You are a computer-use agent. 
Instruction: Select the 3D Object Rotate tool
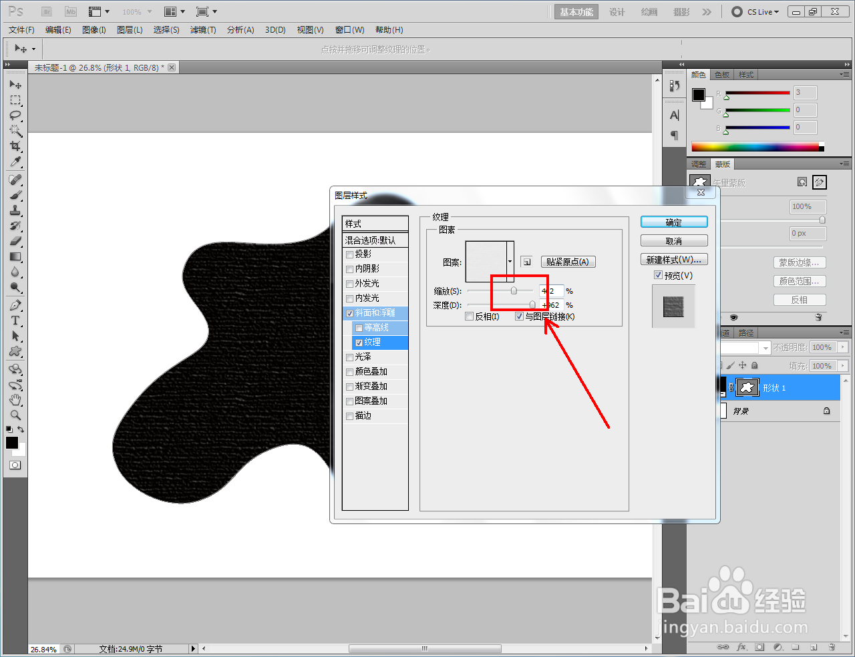[x=15, y=369]
